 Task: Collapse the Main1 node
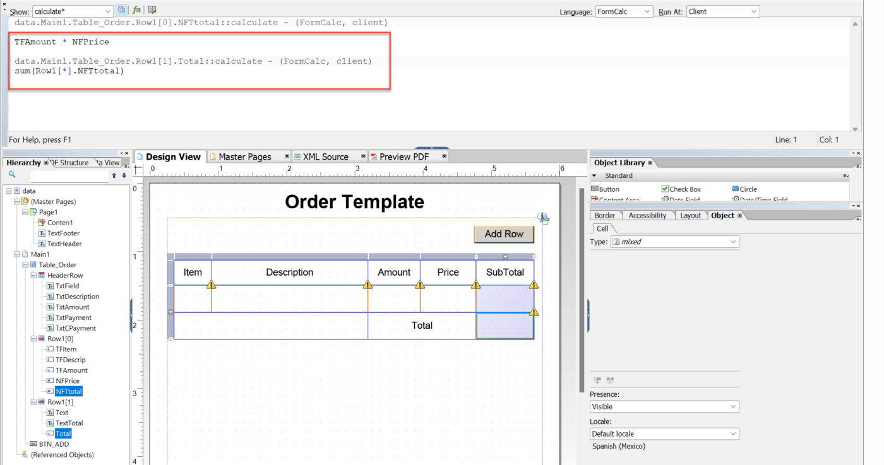(16, 254)
